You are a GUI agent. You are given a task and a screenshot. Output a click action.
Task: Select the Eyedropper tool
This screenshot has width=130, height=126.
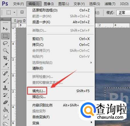[5, 65]
